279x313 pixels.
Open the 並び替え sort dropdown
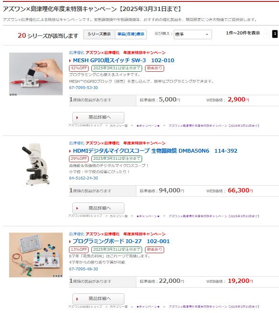[192, 34]
